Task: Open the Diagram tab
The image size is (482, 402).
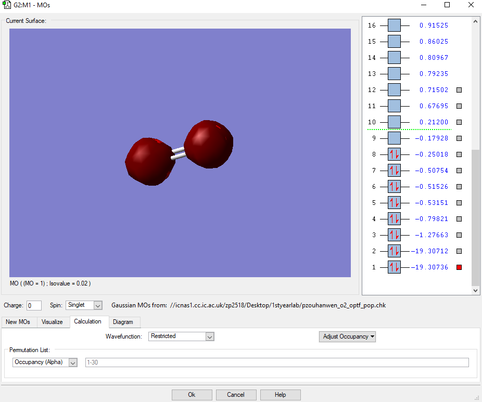Action: (123, 322)
